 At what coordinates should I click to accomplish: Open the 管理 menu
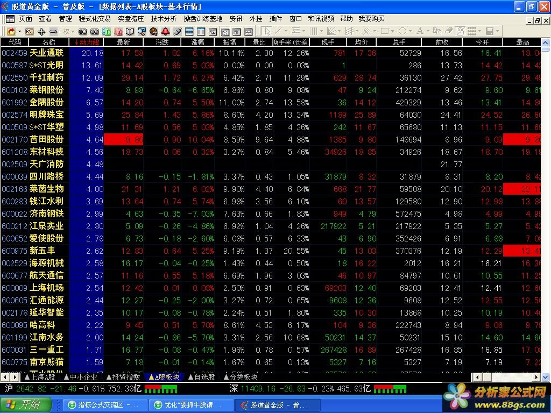(x=65, y=19)
